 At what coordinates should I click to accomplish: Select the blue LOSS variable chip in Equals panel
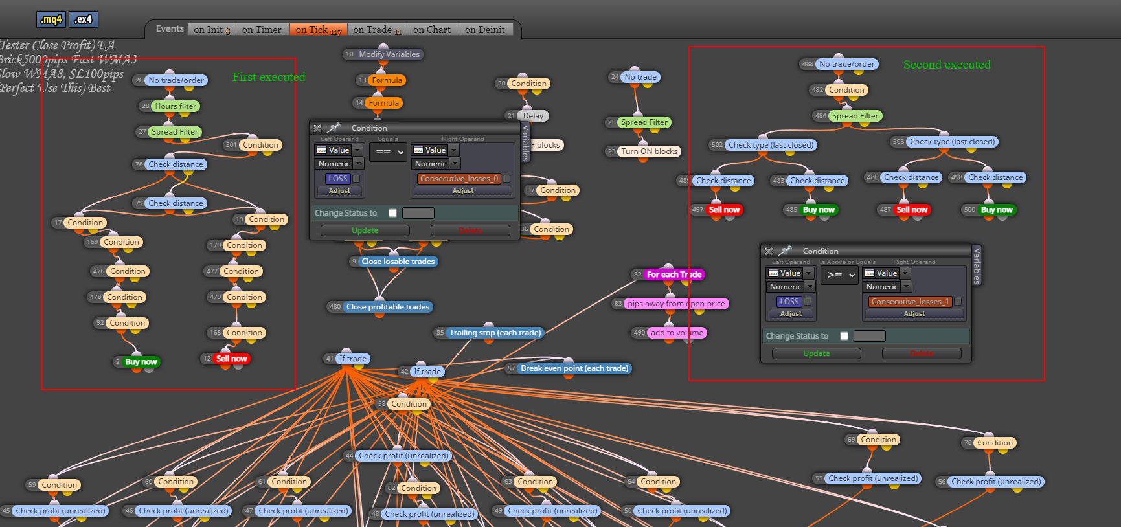point(338,179)
